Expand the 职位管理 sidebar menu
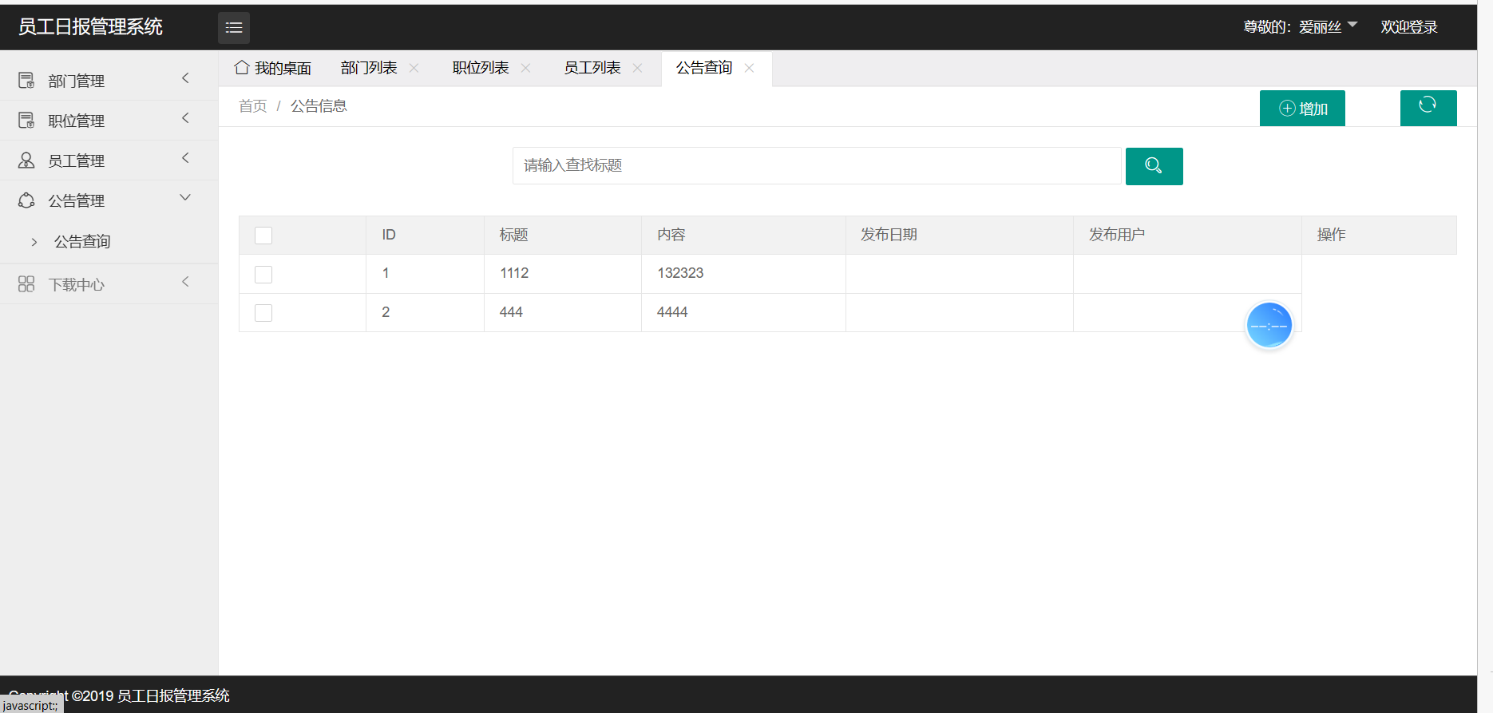This screenshot has width=1493, height=713. (x=185, y=119)
